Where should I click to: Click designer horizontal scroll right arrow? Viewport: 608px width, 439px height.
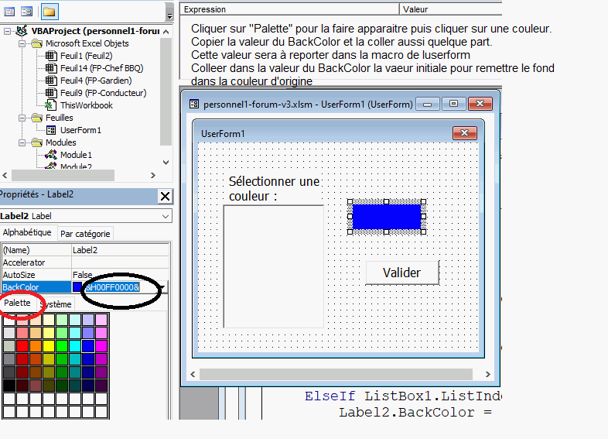click(488, 374)
